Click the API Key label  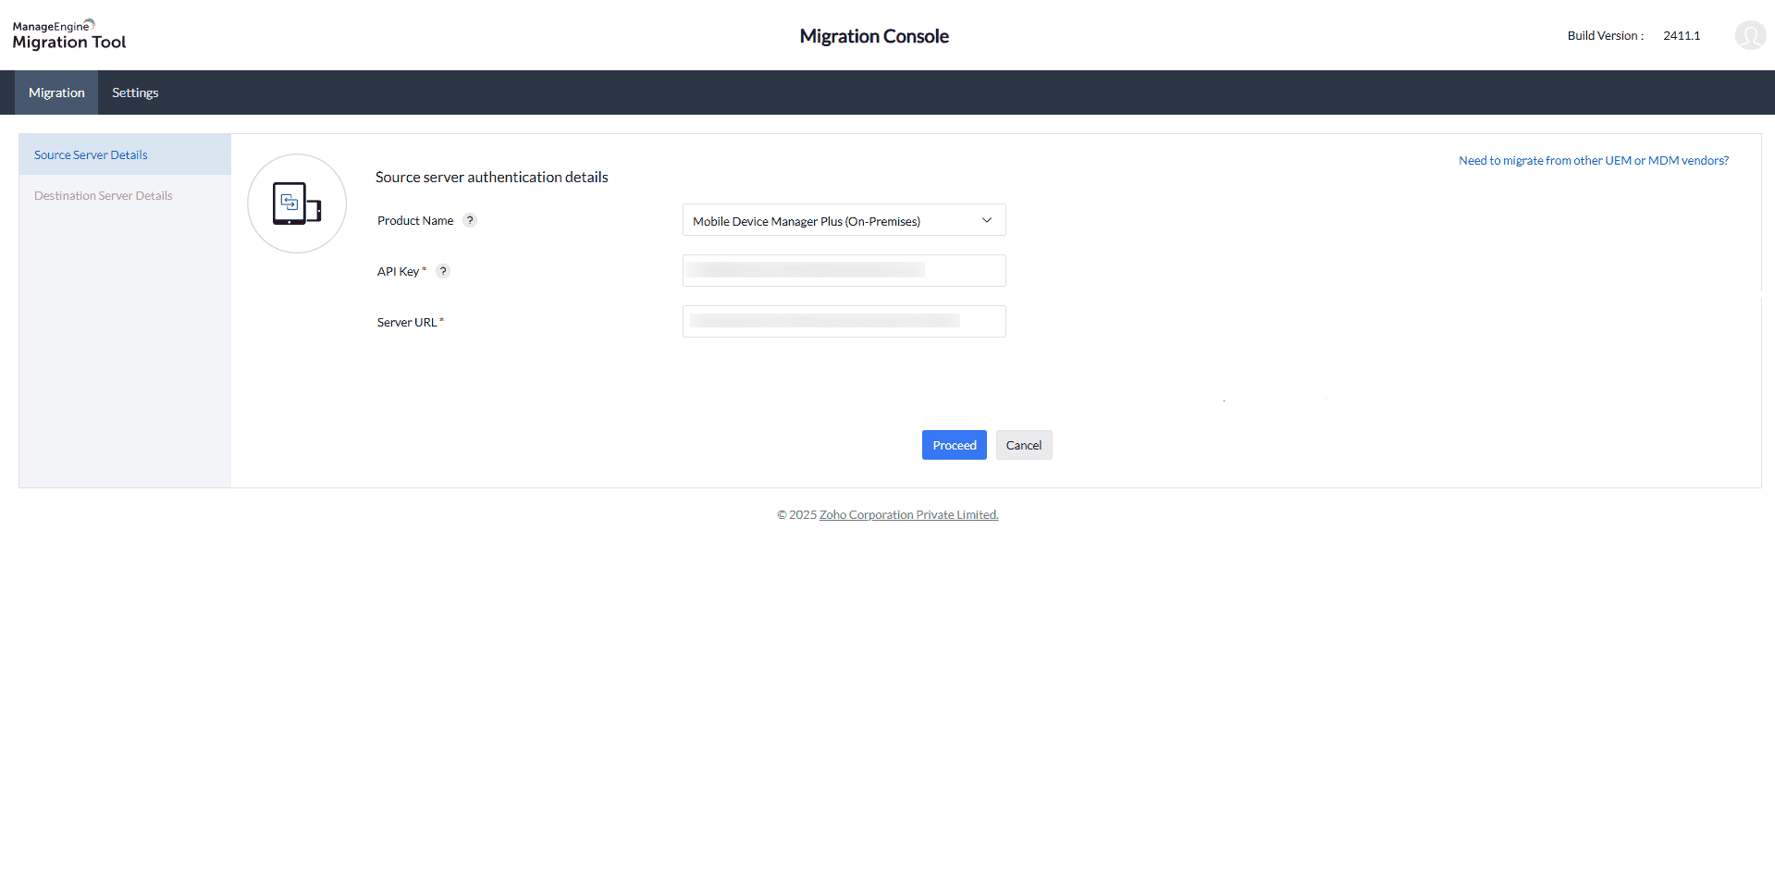click(x=398, y=271)
